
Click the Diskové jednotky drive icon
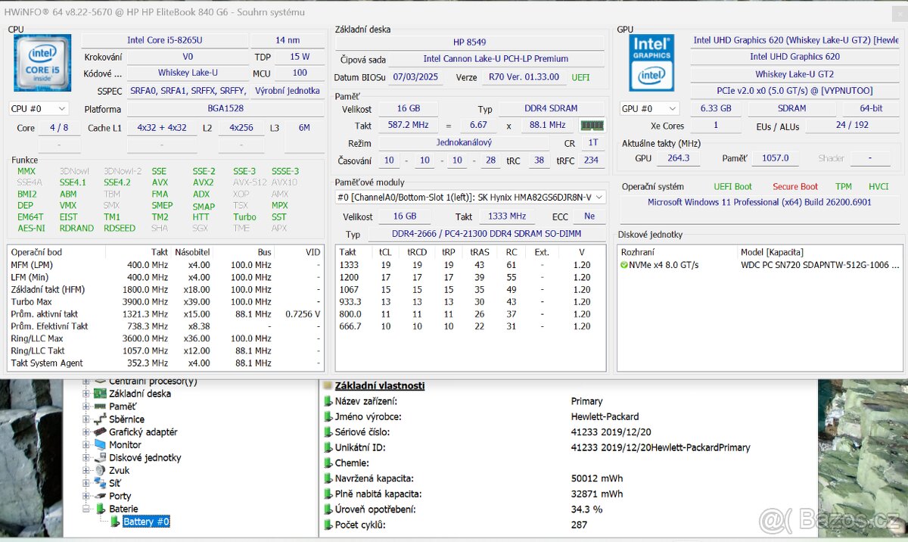[x=98, y=457]
